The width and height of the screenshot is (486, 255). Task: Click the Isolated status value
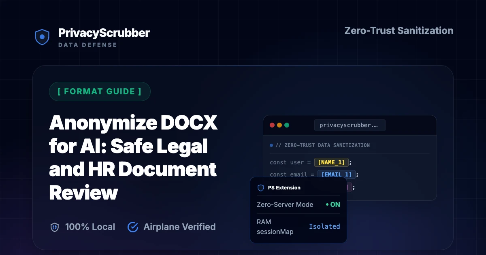pyautogui.click(x=324, y=227)
